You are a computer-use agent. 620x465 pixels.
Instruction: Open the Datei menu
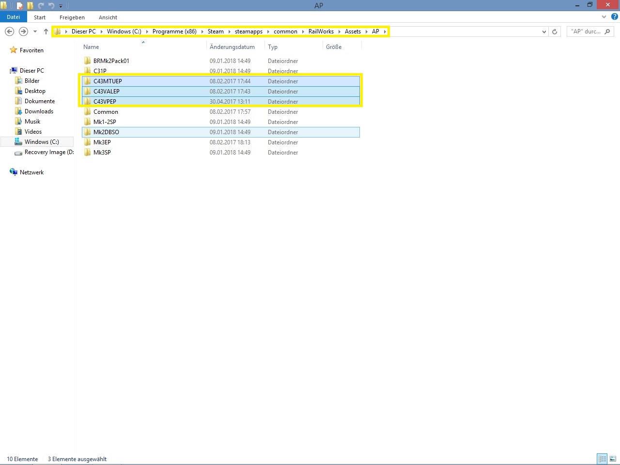[x=14, y=17]
